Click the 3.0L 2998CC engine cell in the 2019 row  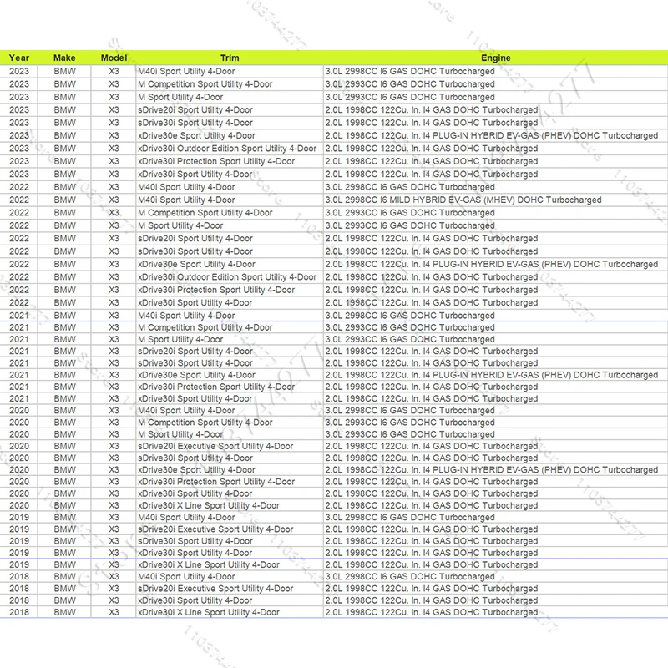pyautogui.click(x=495, y=518)
